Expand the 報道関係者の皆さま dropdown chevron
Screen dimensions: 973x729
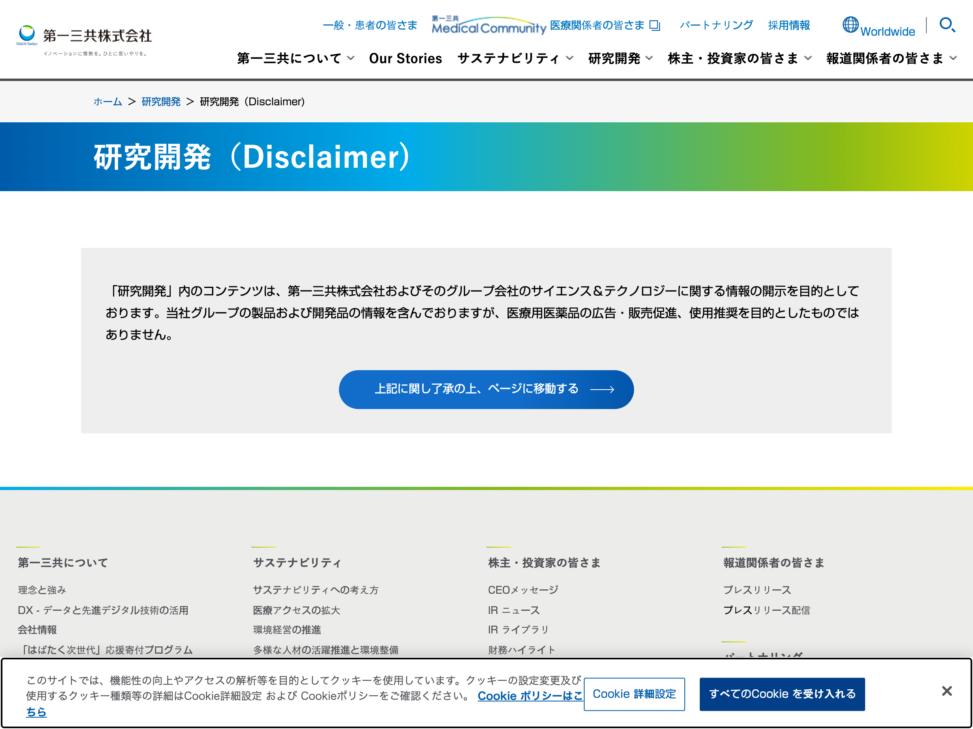coord(953,58)
